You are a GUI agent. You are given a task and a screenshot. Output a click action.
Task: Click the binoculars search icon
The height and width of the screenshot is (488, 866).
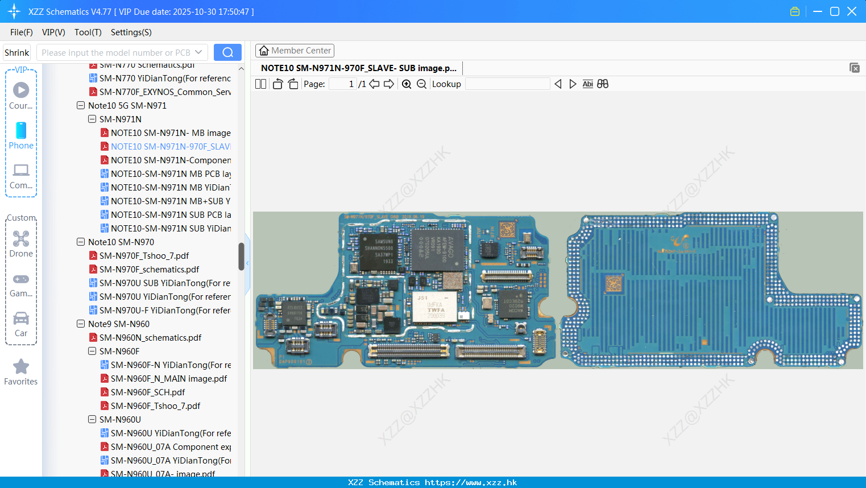(603, 84)
